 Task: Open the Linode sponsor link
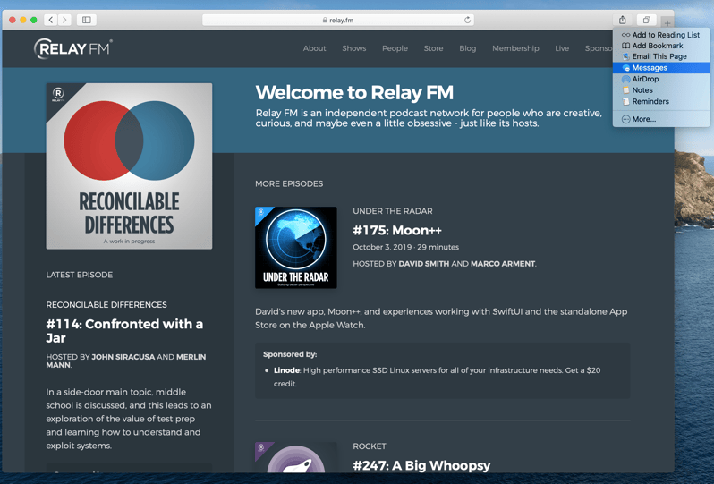point(286,370)
